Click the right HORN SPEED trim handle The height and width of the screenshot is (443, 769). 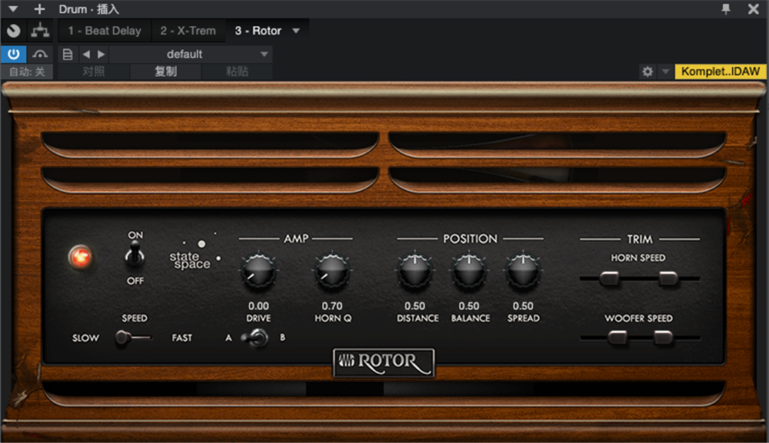click(x=668, y=279)
